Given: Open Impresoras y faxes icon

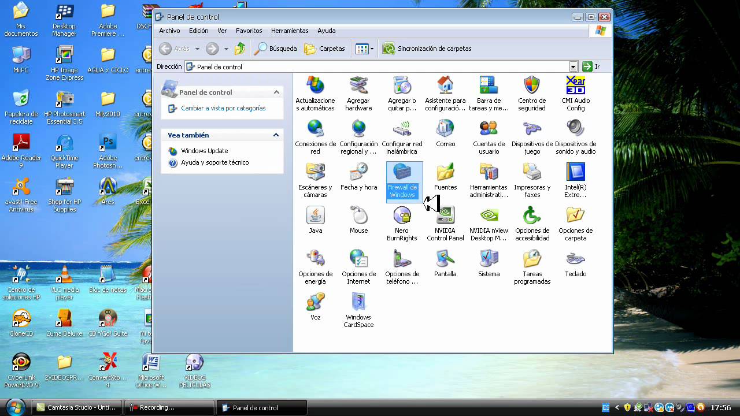Looking at the screenshot, I should [532, 180].
